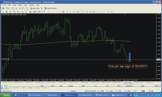Switch to the EURCHF,Daily chart tab
Screen dimensions: 162x97
tap(139, 83)
